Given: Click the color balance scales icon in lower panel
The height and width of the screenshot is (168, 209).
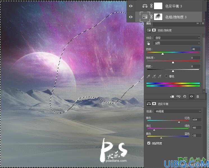Looking at the screenshot, I should pyautogui.click(x=149, y=104).
